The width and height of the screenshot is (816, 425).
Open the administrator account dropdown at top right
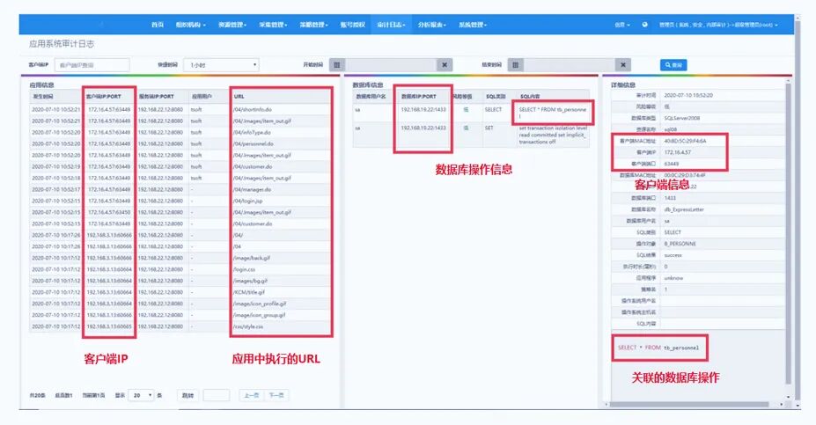[718, 25]
